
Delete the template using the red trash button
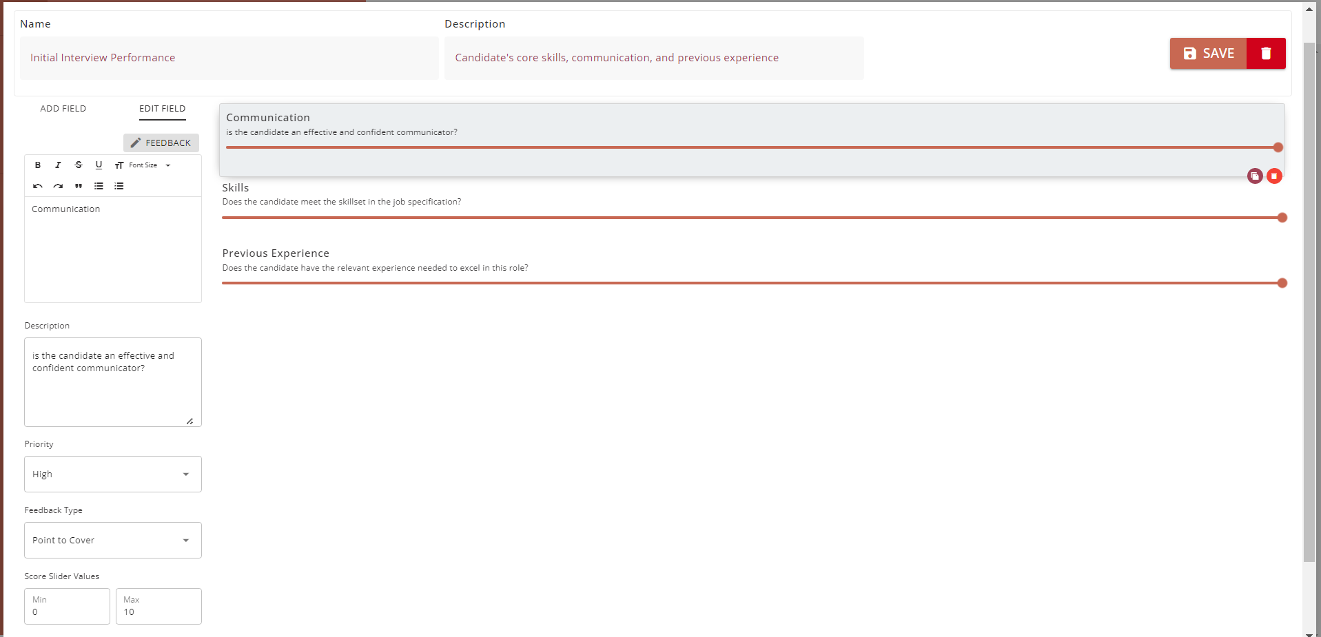[x=1266, y=54]
